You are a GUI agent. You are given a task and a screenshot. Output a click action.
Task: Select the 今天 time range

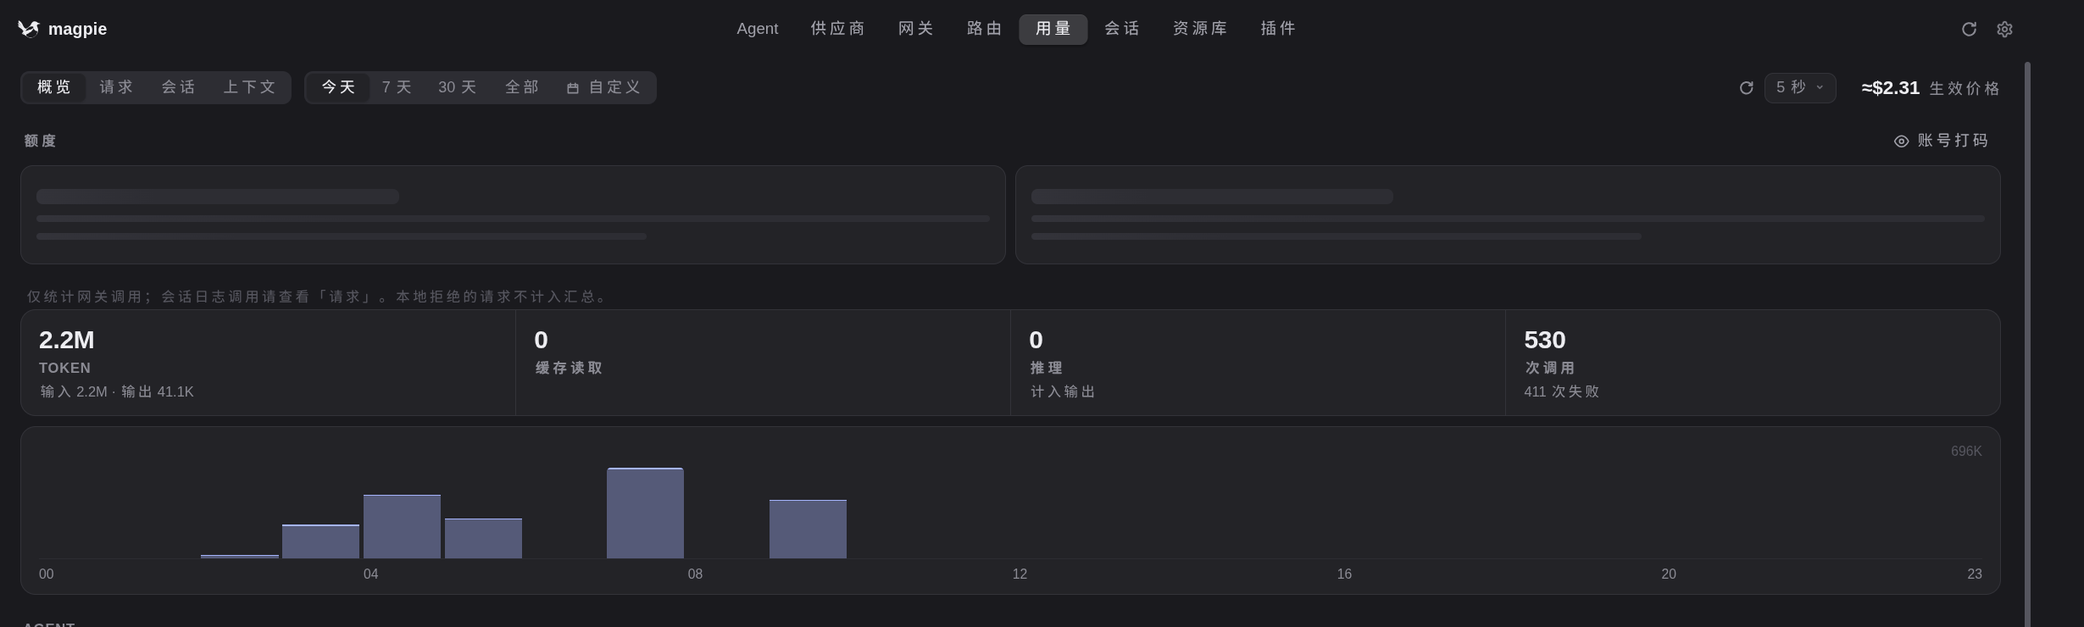click(338, 87)
